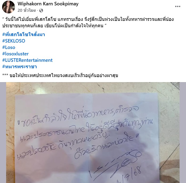The height and width of the screenshot is (183, 186).
Task: Open the handwritten note photo
Action: point(93,133)
